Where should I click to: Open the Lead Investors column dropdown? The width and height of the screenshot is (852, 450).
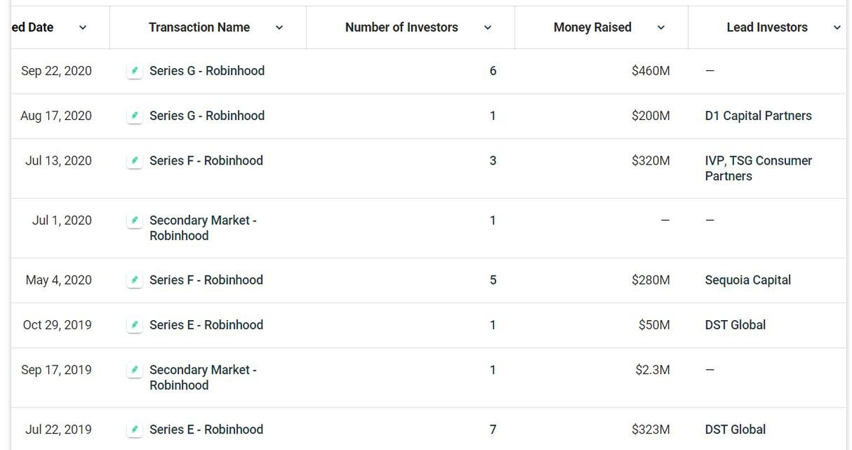837,28
